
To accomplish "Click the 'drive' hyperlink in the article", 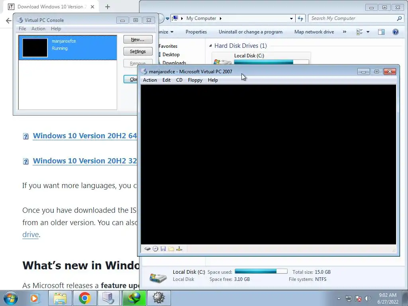I will tap(30, 235).
